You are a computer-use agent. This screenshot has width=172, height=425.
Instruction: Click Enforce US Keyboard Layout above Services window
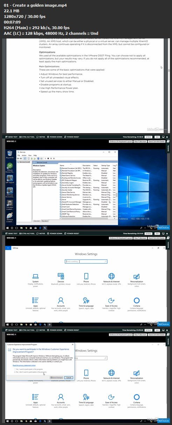(121, 141)
